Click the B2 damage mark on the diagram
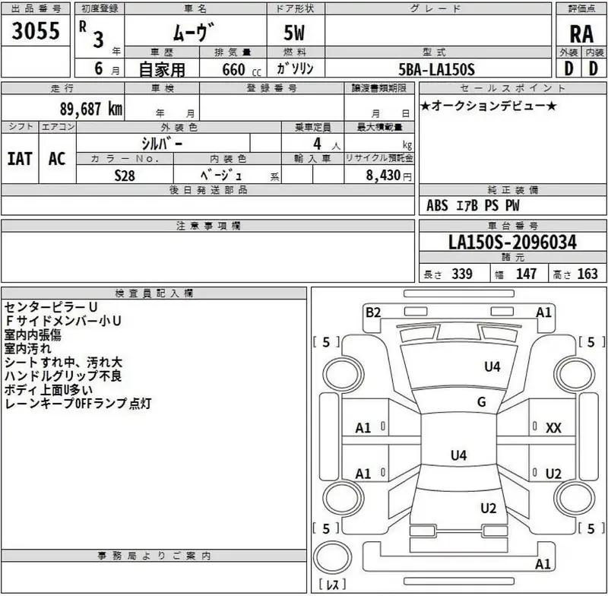This screenshot has height=596, width=608. (372, 312)
